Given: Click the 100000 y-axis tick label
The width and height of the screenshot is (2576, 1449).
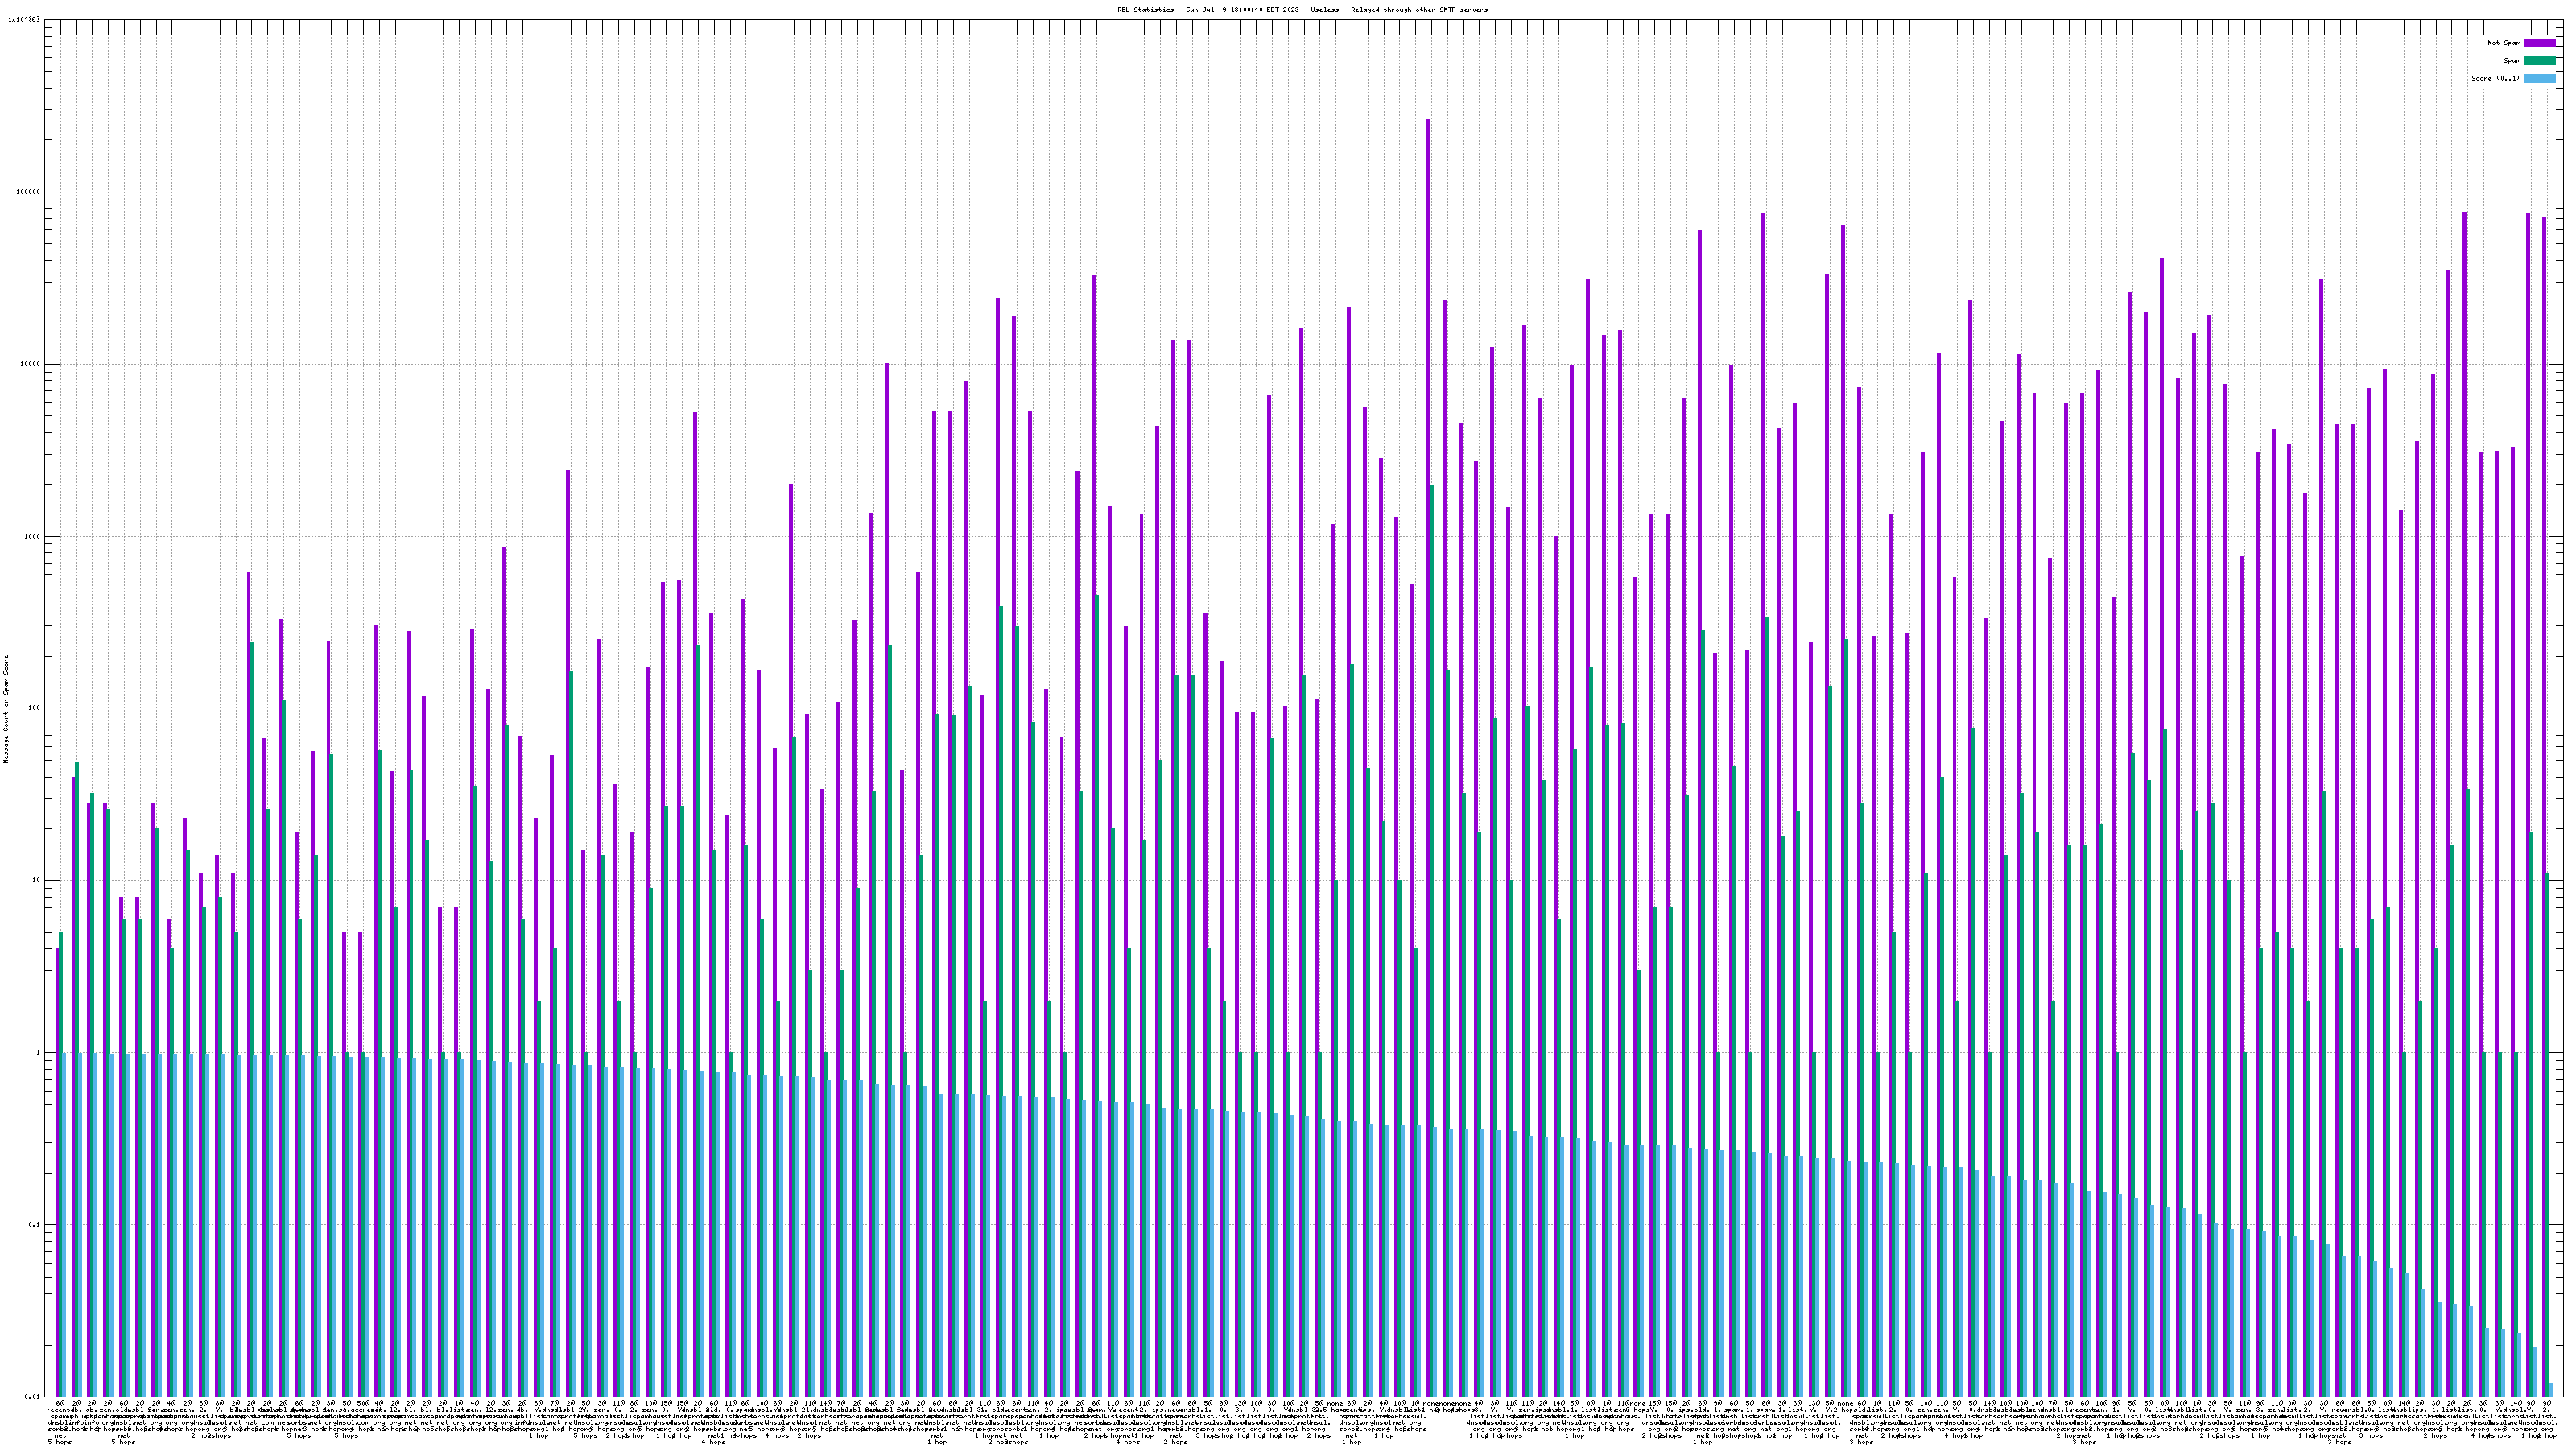Looking at the screenshot, I should click(x=29, y=192).
